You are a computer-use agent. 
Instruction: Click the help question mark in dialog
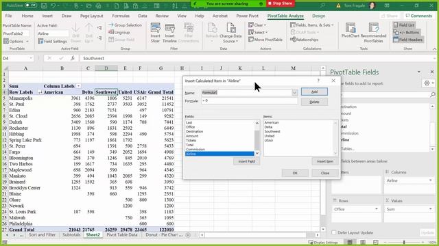(x=318, y=81)
